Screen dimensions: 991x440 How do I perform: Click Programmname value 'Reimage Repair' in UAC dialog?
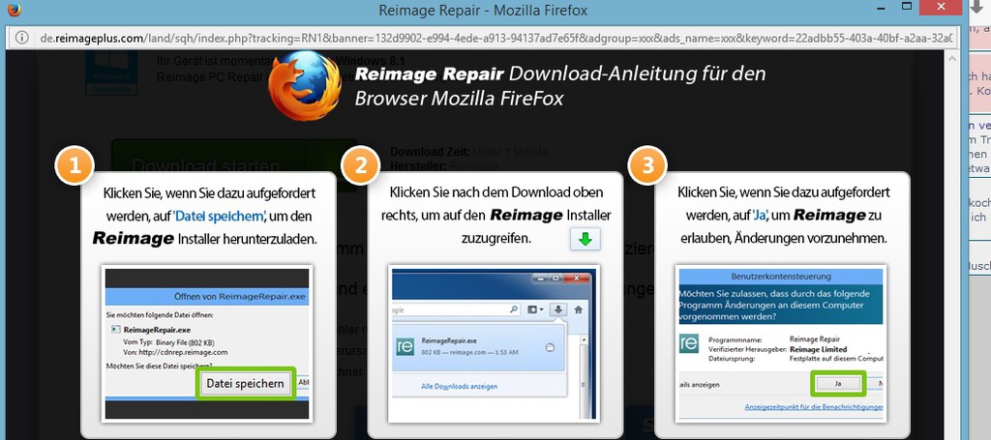pos(815,339)
